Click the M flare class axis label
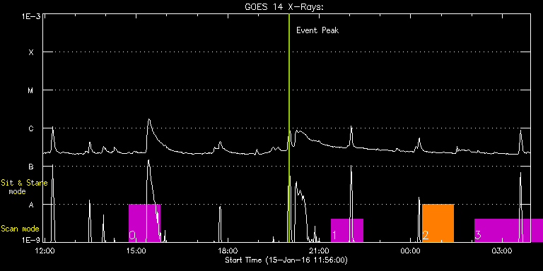 (31, 90)
